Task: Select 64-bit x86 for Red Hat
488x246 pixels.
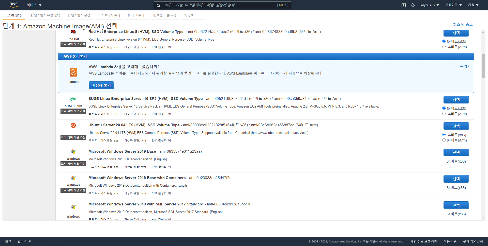Action: (444, 41)
